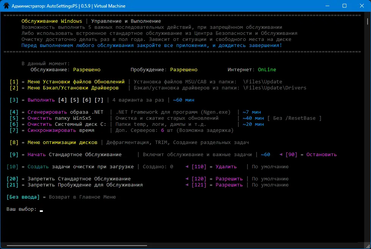This screenshot has width=371, height=249.
Task: Close the AutoSettingsPS console window
Action: (362, 6)
